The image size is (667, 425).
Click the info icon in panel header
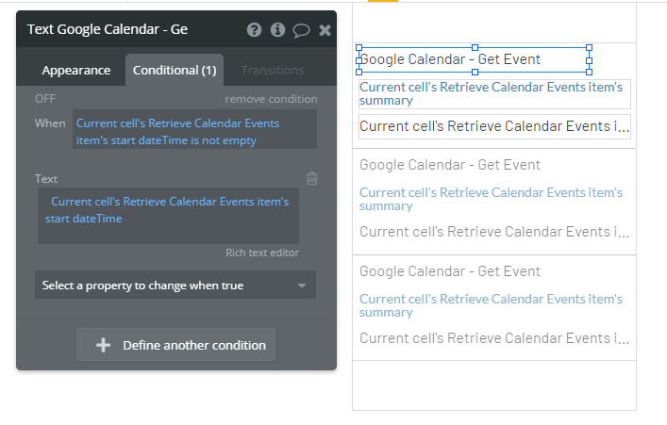pos(277,30)
